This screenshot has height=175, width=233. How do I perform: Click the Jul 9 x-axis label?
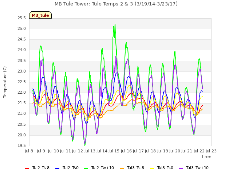41,151
